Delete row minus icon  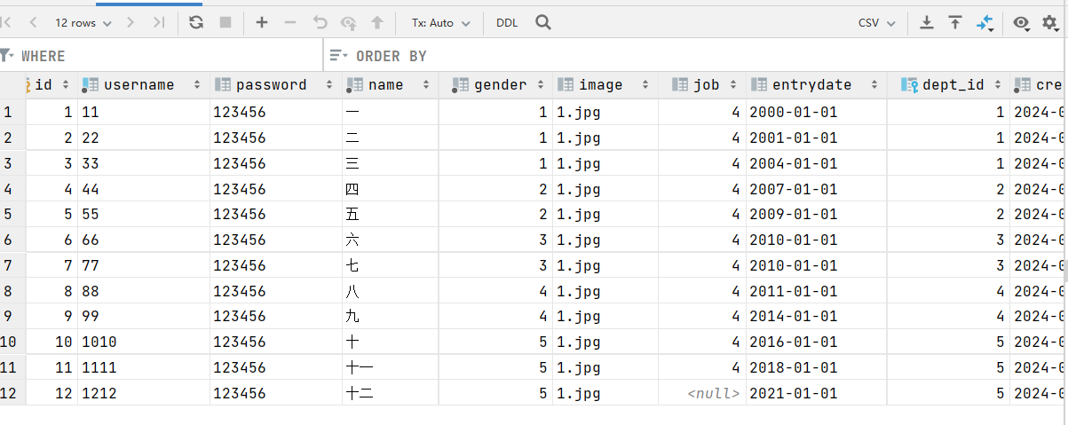(x=290, y=23)
